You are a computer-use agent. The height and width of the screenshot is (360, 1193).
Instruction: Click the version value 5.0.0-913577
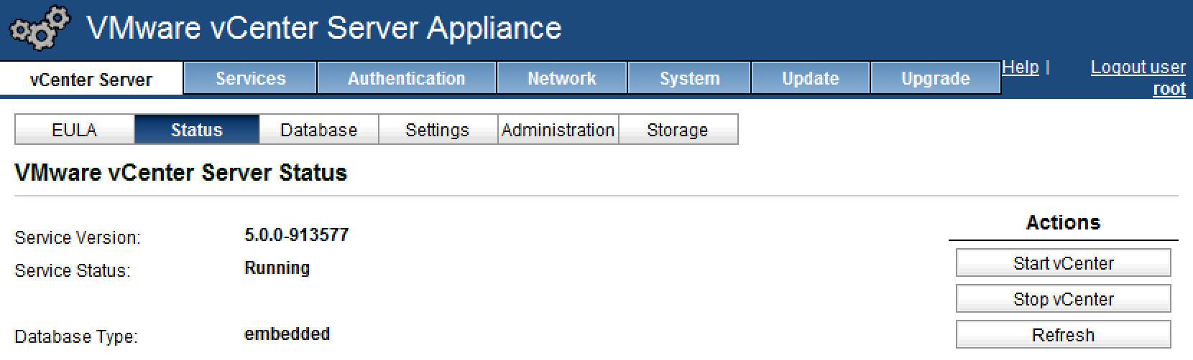297,235
